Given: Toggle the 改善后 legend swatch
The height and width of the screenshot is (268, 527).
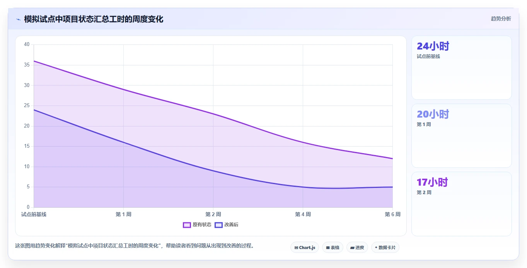Looking at the screenshot, I should click(218, 225).
